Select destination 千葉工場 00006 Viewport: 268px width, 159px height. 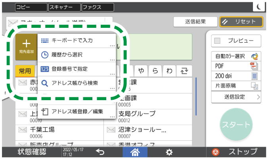click(x=59, y=133)
